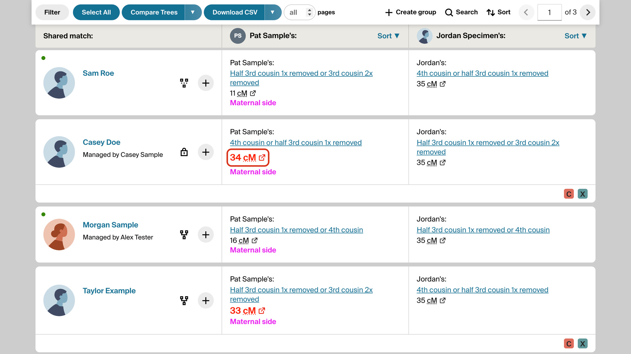Open external link beside 11 cM

pos(253,93)
